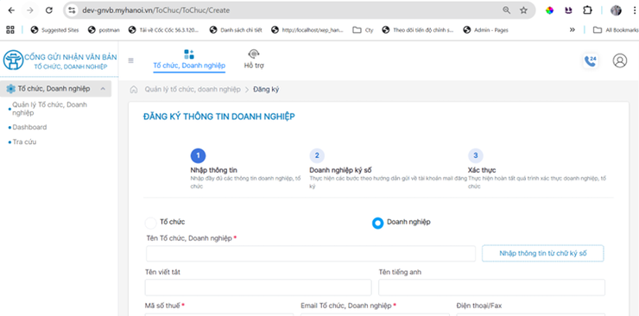This screenshot has height=316, width=639.
Task: Click step 2 Doanh nghiệp ký số circle
Action: pyautogui.click(x=317, y=155)
